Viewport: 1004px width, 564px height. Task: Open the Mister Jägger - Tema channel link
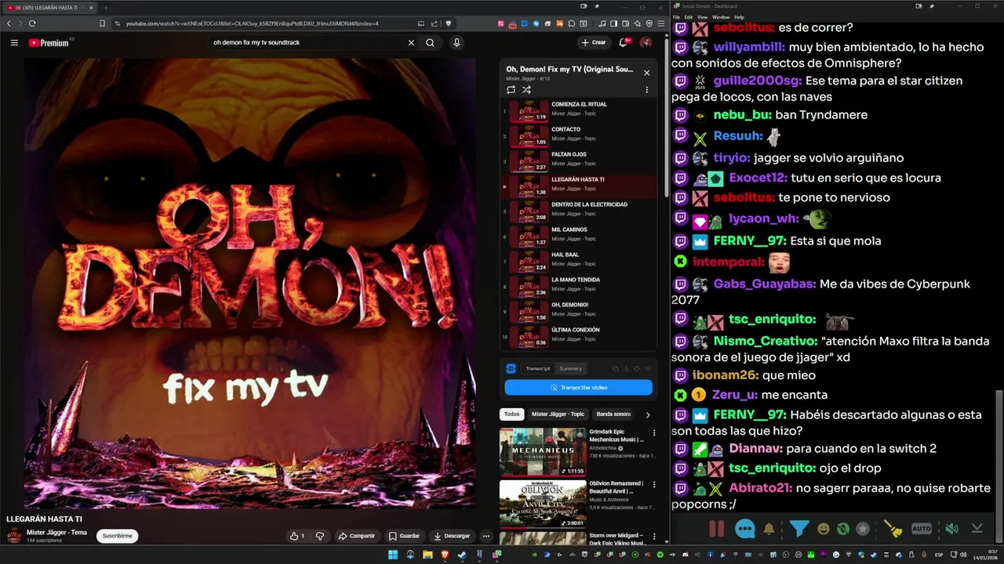[x=56, y=533]
